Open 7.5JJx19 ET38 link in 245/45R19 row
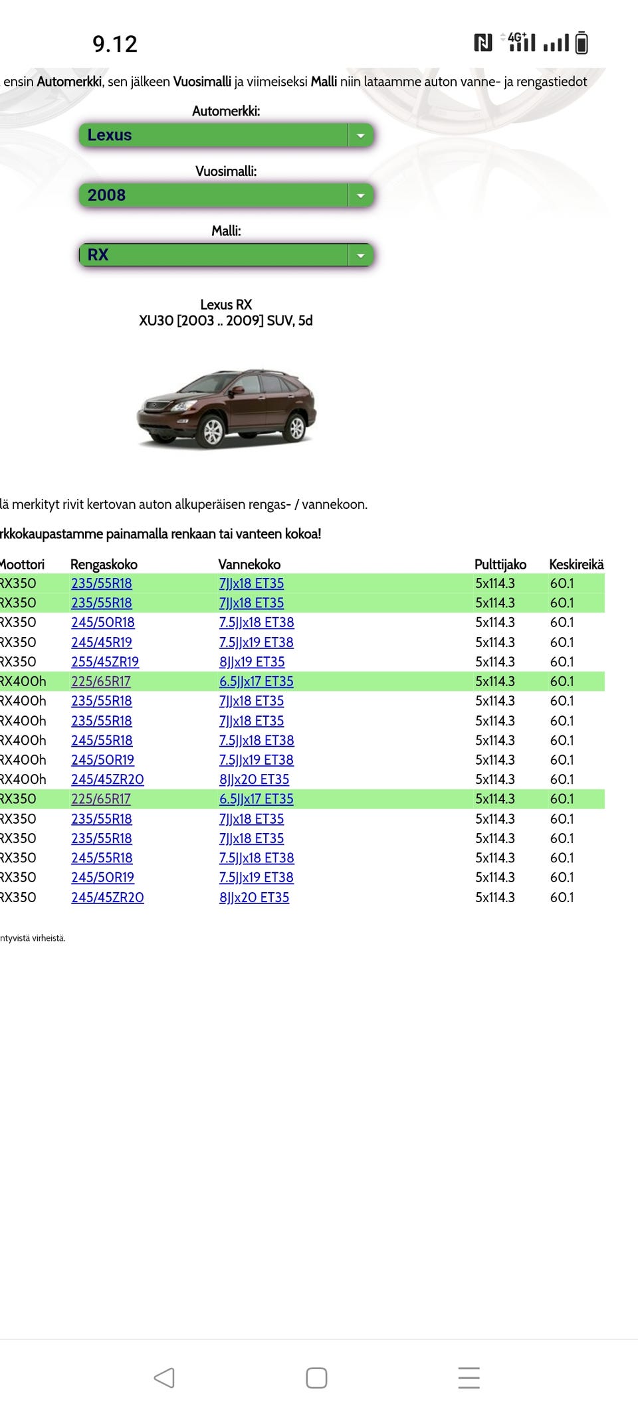The width and height of the screenshot is (638, 1417). coord(257,642)
